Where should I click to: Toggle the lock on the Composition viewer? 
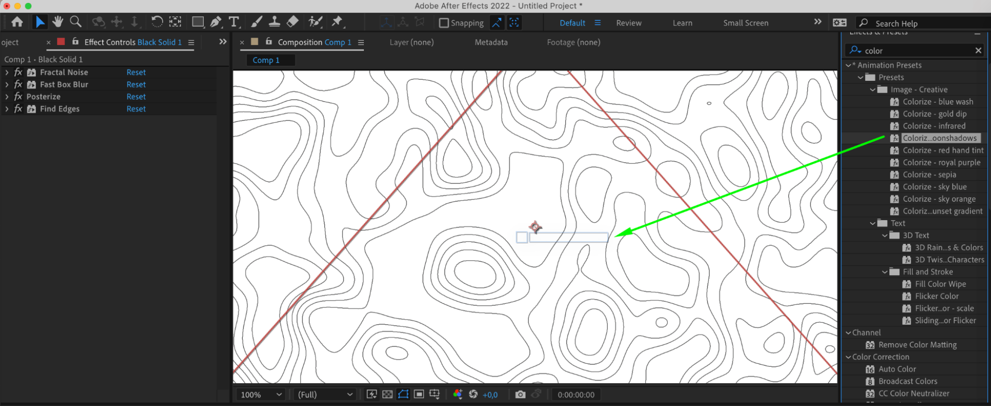269,41
